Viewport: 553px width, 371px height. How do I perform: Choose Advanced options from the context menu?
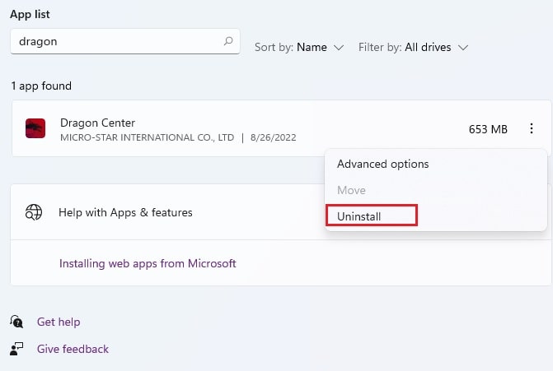[383, 164]
